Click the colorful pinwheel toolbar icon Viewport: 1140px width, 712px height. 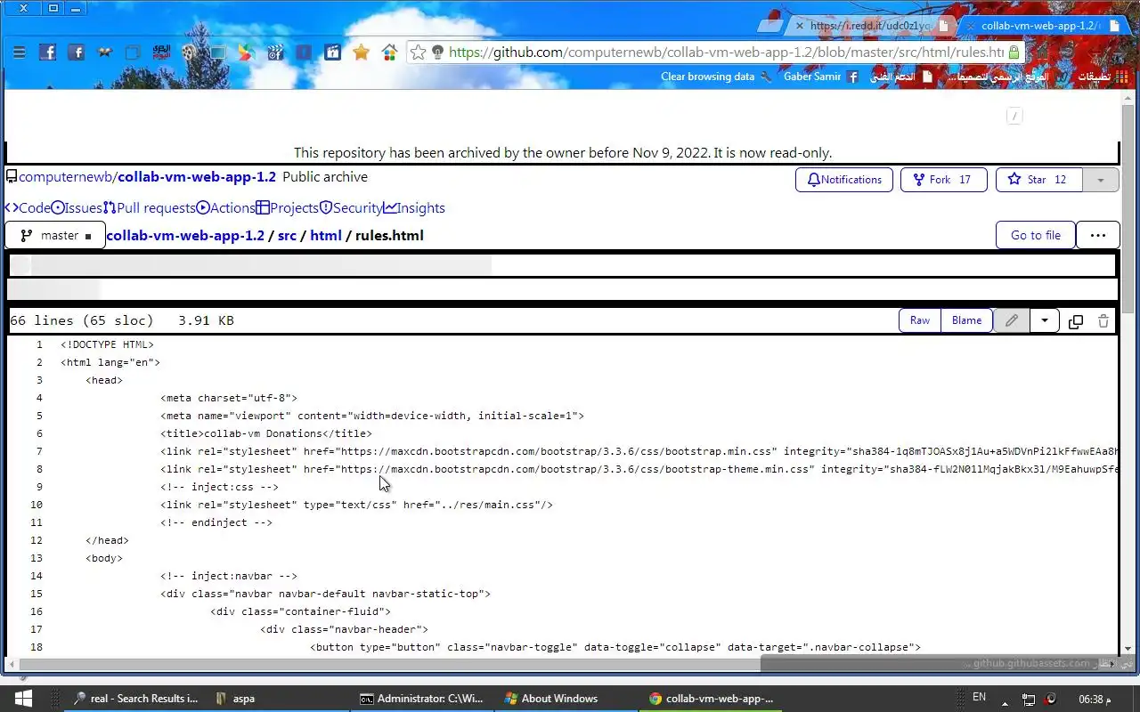(246, 53)
